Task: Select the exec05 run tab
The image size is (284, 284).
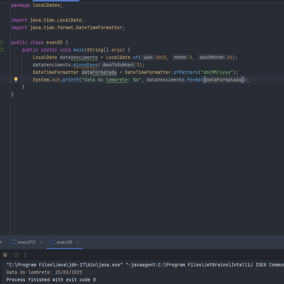Action: pos(64,242)
